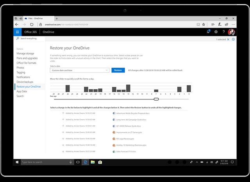The image size is (250, 182).
Task: Click the activity bar for 7 days ago
Action: pyautogui.click(x=156, y=90)
